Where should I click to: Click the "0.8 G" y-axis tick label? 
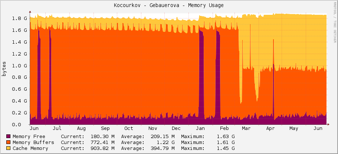(x=20, y=77)
